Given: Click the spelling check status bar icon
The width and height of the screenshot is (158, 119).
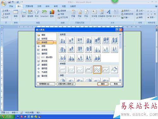Looking at the screenshot, I should [x=21, y=113].
